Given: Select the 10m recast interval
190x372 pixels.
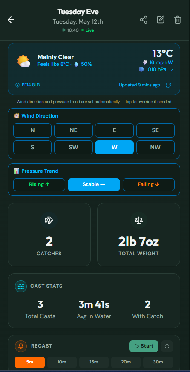Looking at the screenshot, I should pyautogui.click(x=62, y=362).
